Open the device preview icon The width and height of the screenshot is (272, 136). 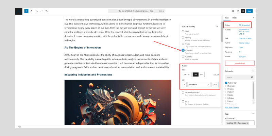[233, 11]
